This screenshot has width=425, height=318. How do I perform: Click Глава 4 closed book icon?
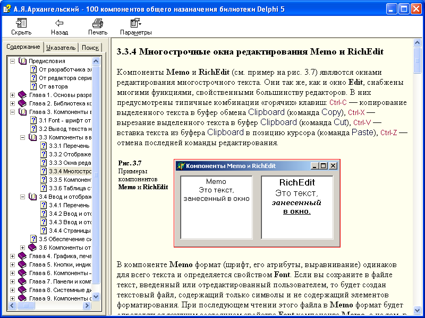pyautogui.click(x=22, y=256)
